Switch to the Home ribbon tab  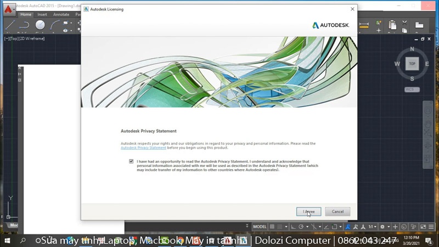pyautogui.click(x=26, y=14)
